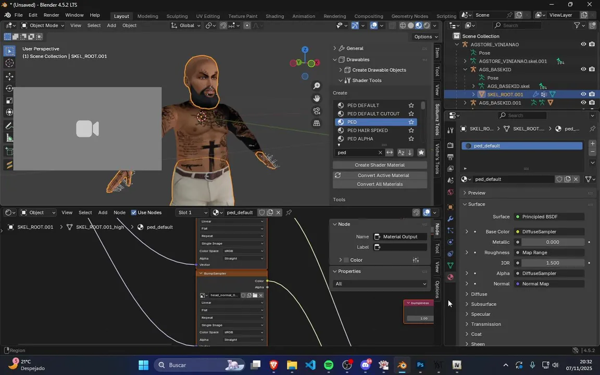Viewport: 600px width, 375px height.
Task: Click the bumpiness node value field
Action: pyautogui.click(x=420, y=318)
